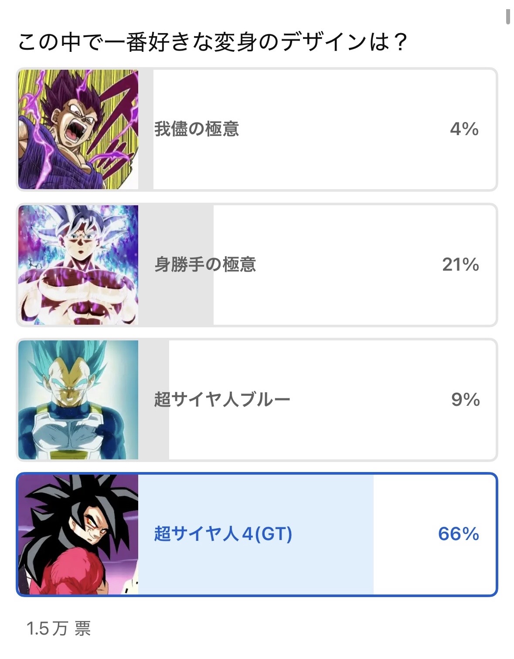The width and height of the screenshot is (514, 659).
Task: Select the 超サイヤ人4(GT) poll option label
Action: point(223,534)
